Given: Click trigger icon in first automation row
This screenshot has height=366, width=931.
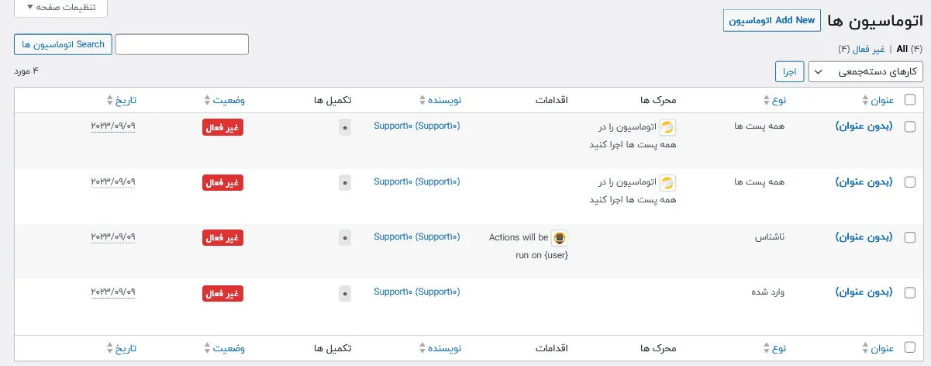Looking at the screenshot, I should (667, 127).
